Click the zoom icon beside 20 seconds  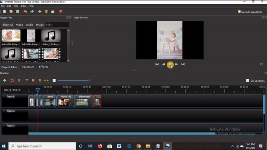pos(247,80)
